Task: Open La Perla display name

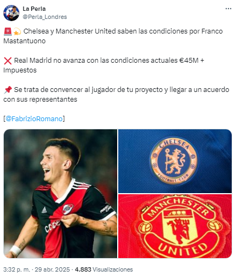Action: [x=34, y=9]
